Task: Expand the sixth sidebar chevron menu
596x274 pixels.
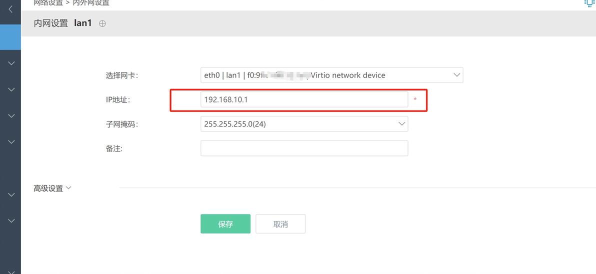Action: [11, 220]
